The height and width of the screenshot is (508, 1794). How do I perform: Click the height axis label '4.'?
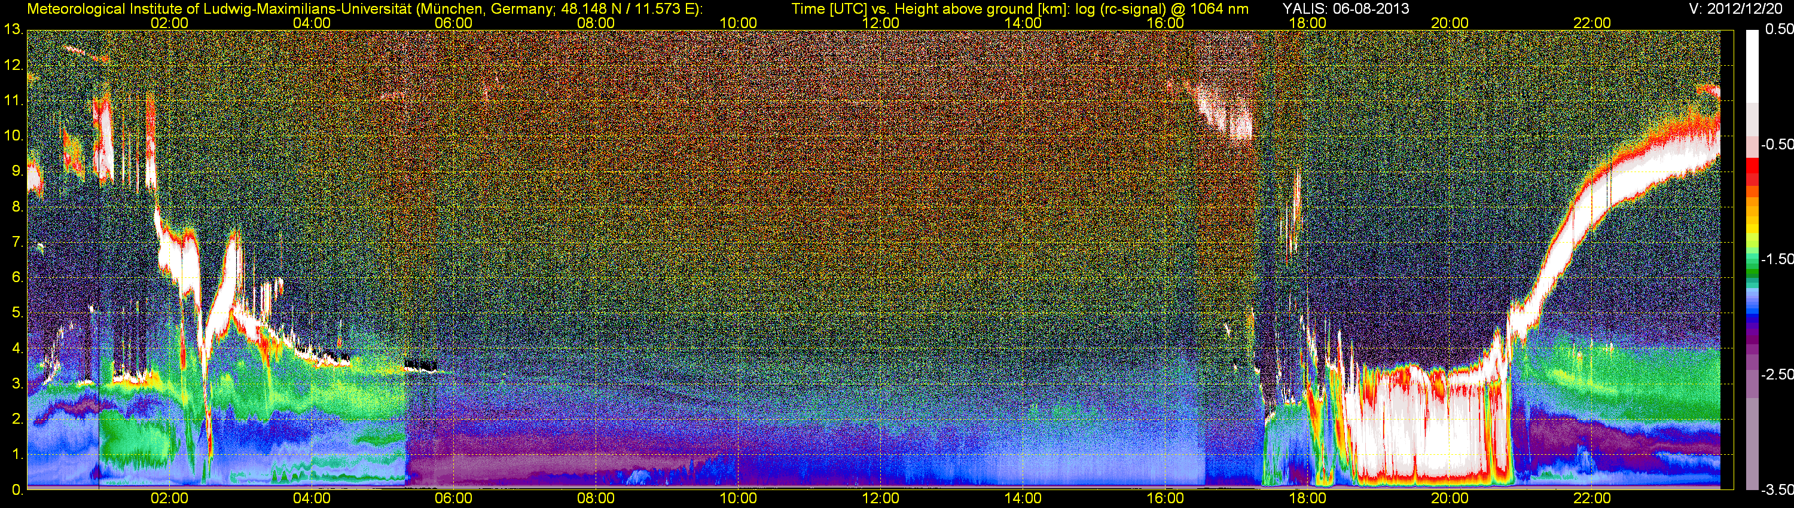pos(17,348)
